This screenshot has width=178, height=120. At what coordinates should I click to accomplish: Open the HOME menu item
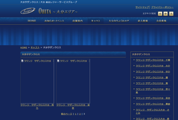32,21
